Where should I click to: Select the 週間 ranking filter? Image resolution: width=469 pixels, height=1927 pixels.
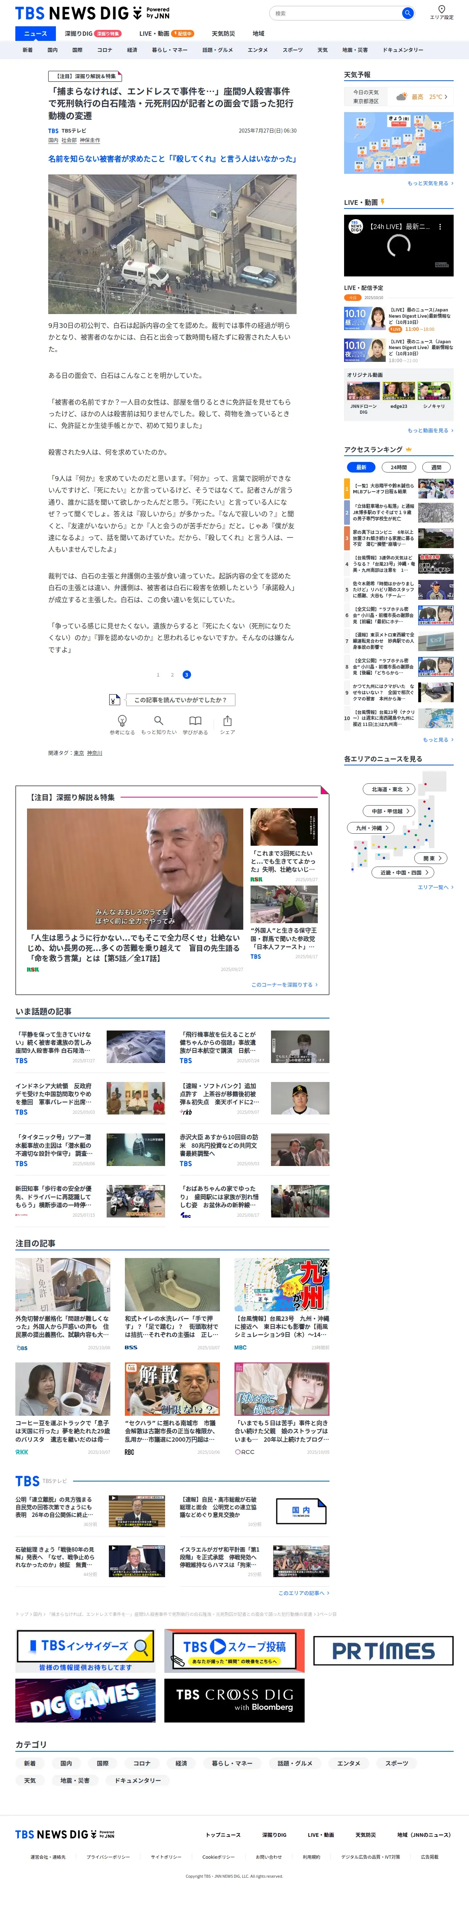436,467
